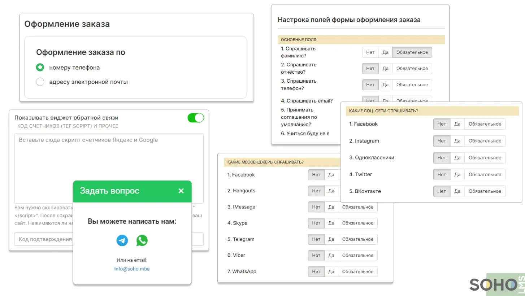Set Skype to Да
The image size is (525, 296).
[x=331, y=223]
